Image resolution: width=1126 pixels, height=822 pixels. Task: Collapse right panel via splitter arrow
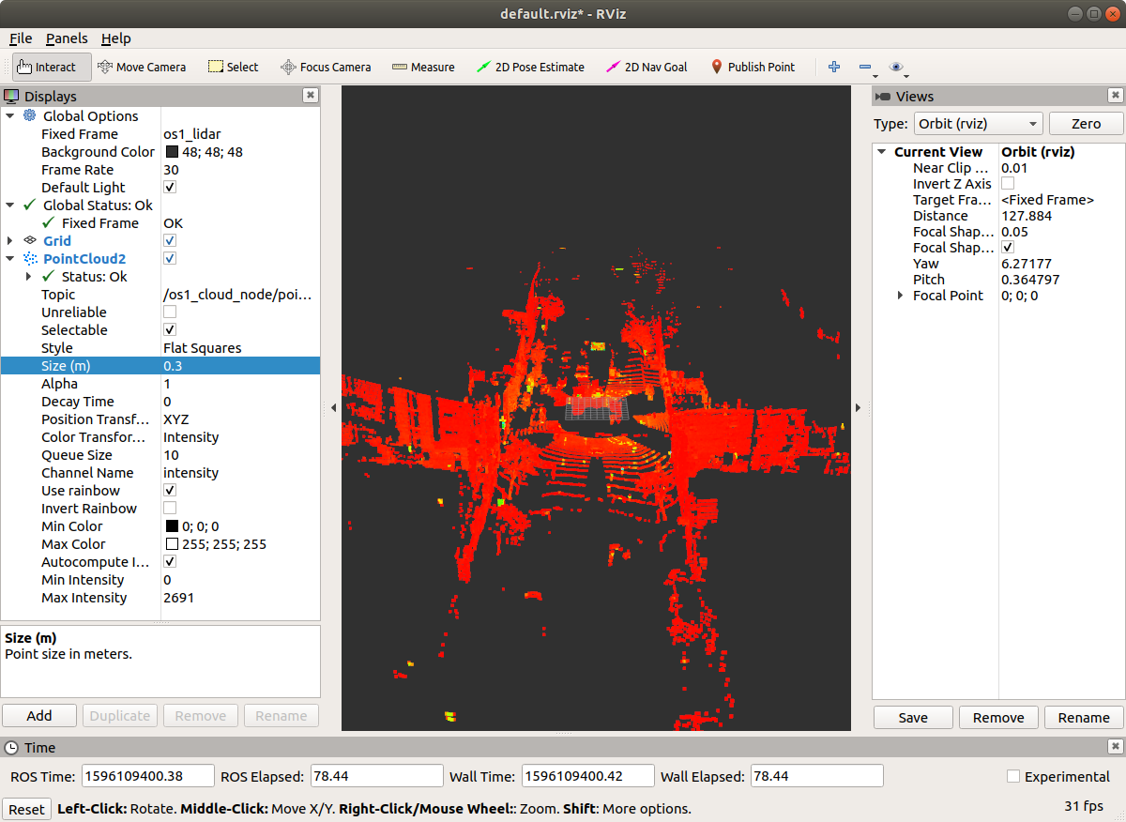(858, 407)
